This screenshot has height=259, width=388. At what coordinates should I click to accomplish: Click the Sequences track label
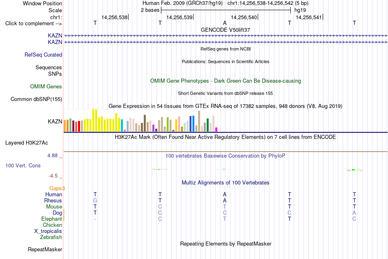coord(49,67)
